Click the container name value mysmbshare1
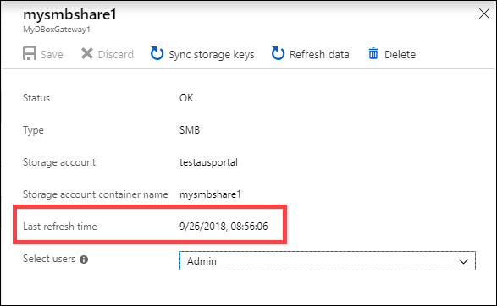The height and width of the screenshot is (306, 497). (x=210, y=194)
